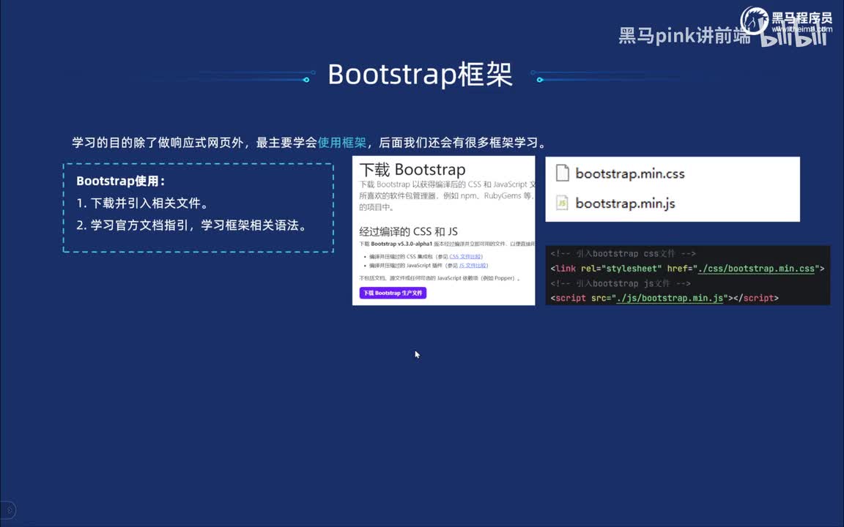
Task: Click the 引入bootstrap css文件 code comment
Action: (623, 254)
